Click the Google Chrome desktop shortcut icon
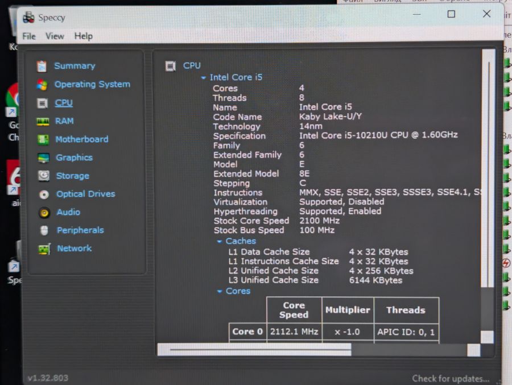 [x=13, y=100]
